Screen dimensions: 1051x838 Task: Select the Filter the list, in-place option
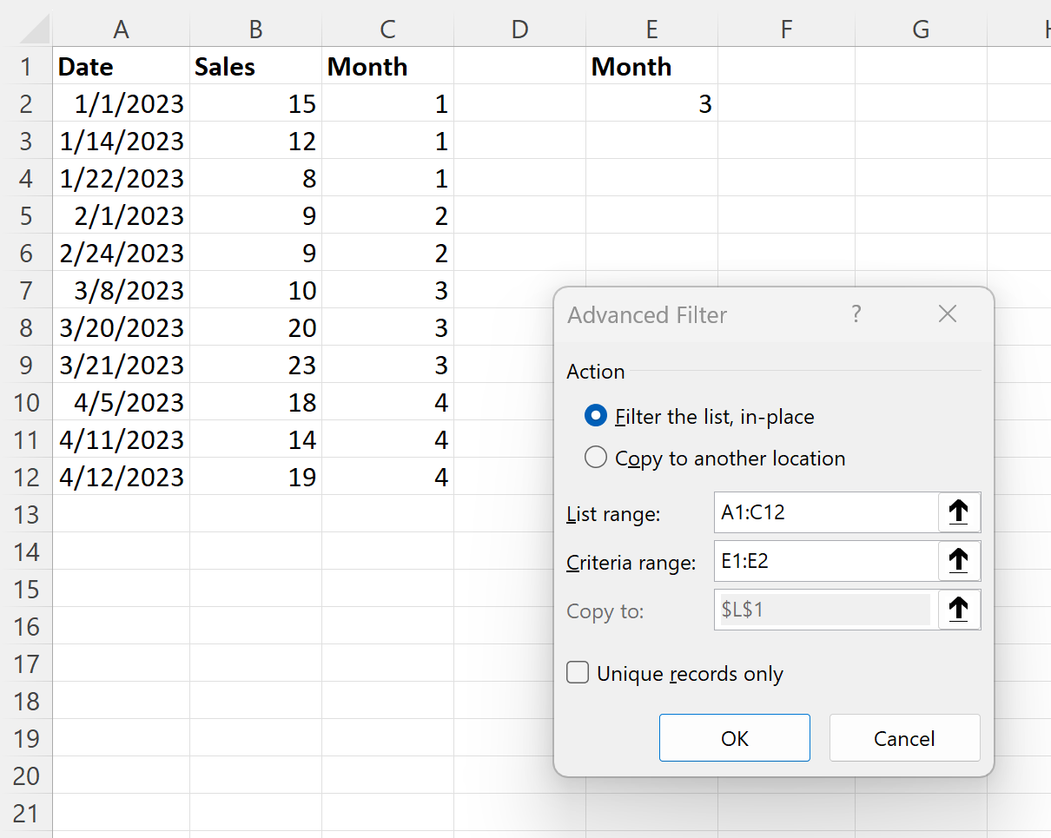click(596, 416)
